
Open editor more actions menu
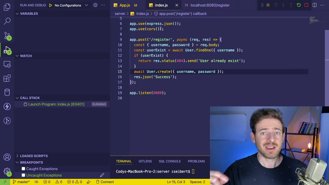pyautogui.click(x=322, y=5)
